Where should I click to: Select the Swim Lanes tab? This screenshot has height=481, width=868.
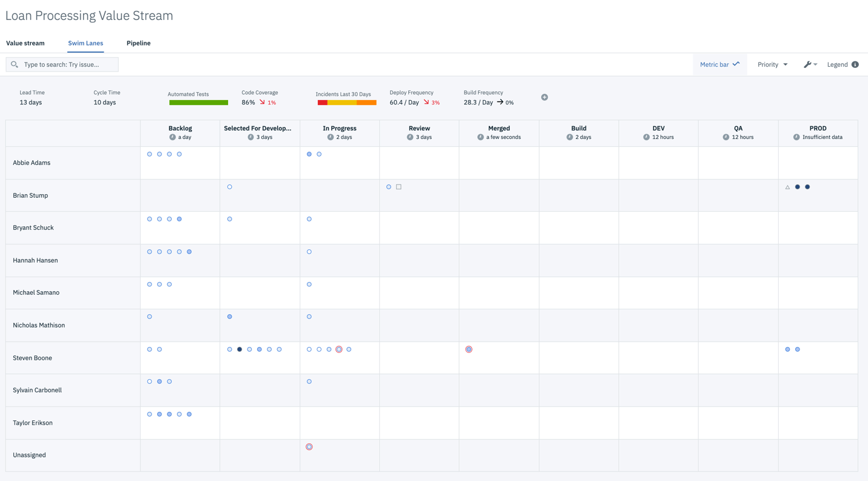point(86,43)
